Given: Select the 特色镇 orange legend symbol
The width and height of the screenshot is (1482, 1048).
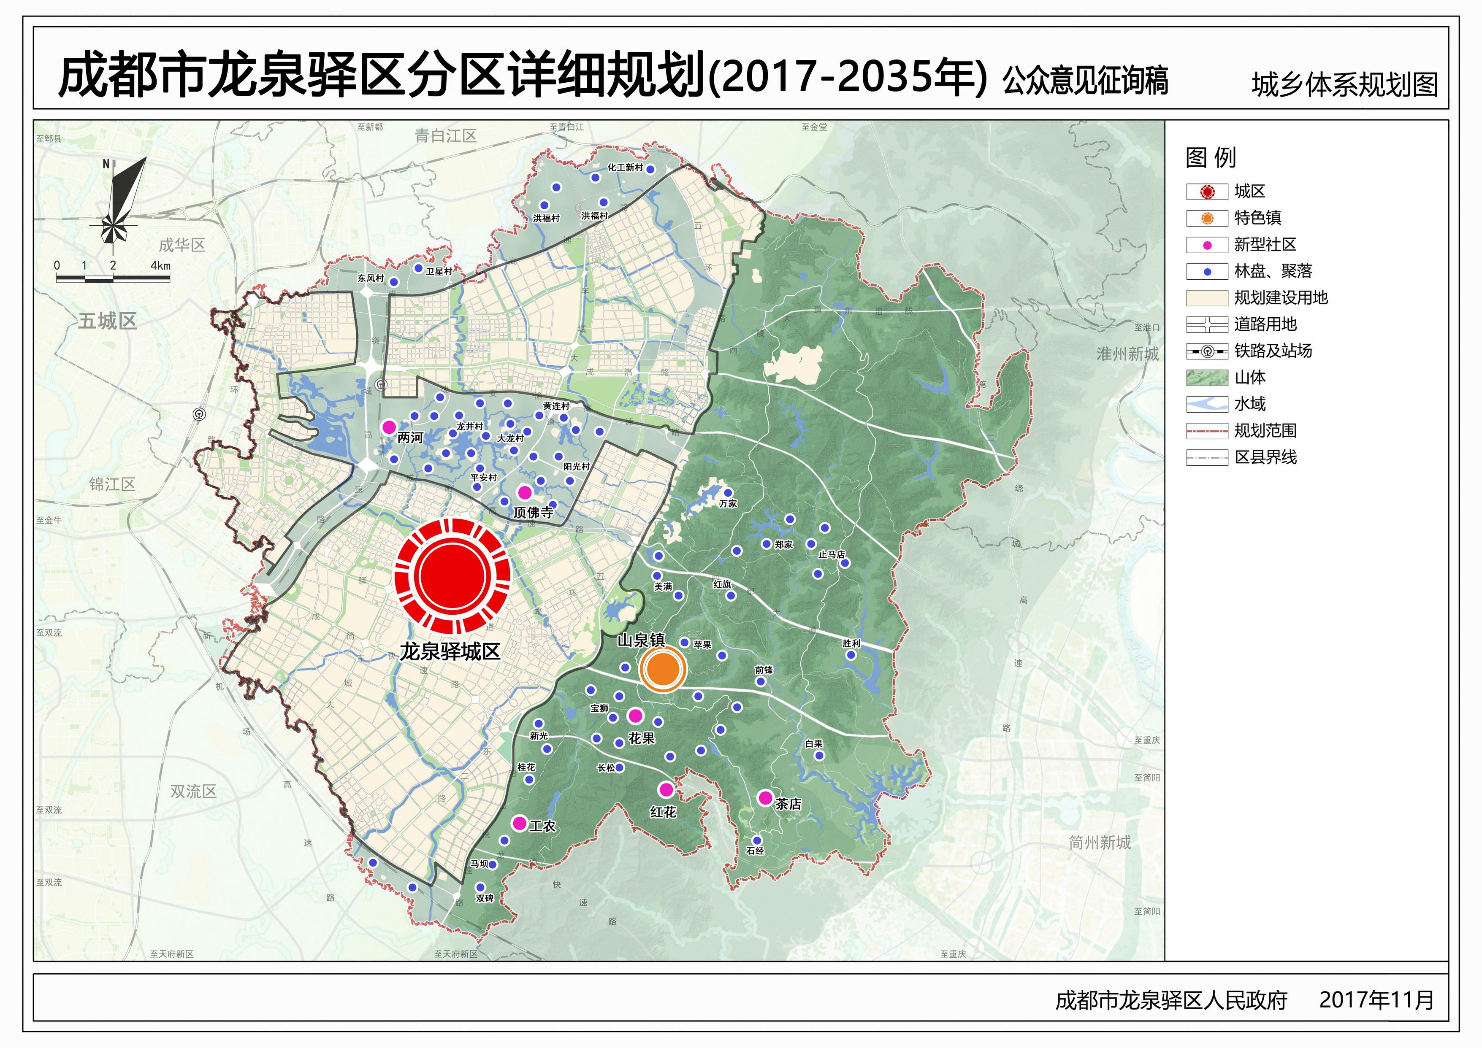Looking at the screenshot, I should (x=1207, y=218).
